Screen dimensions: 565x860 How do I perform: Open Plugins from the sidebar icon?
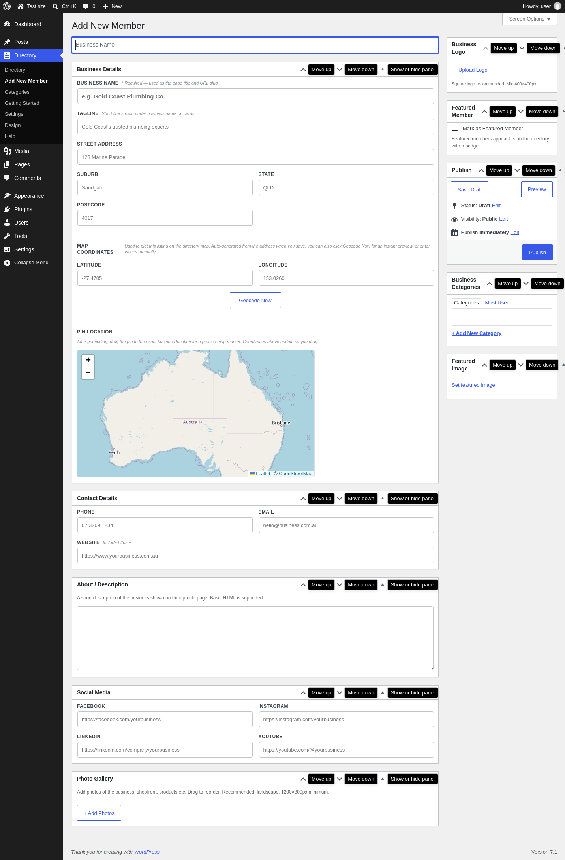tap(7, 209)
